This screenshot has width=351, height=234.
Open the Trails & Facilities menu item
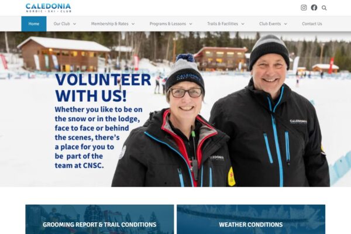pyautogui.click(x=222, y=24)
